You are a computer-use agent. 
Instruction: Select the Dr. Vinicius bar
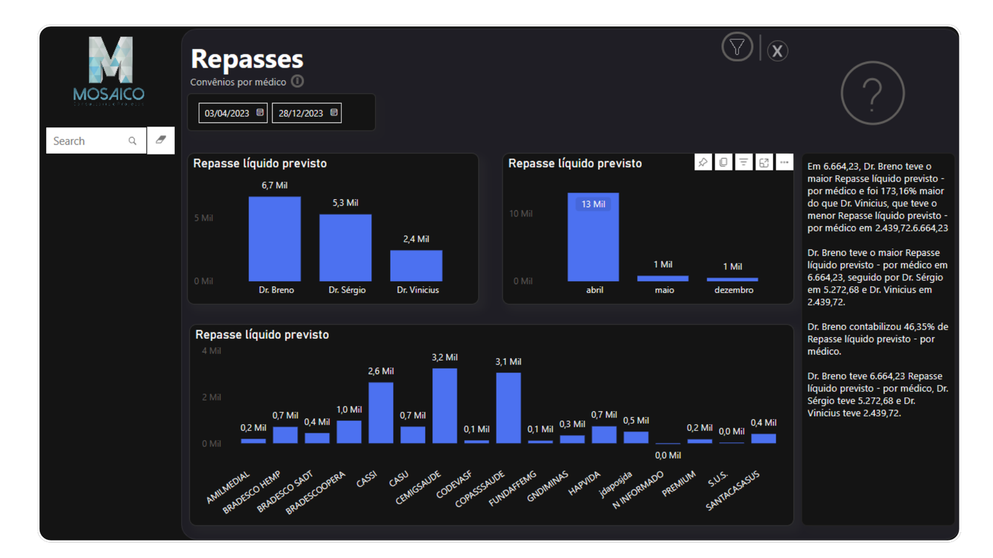click(416, 266)
